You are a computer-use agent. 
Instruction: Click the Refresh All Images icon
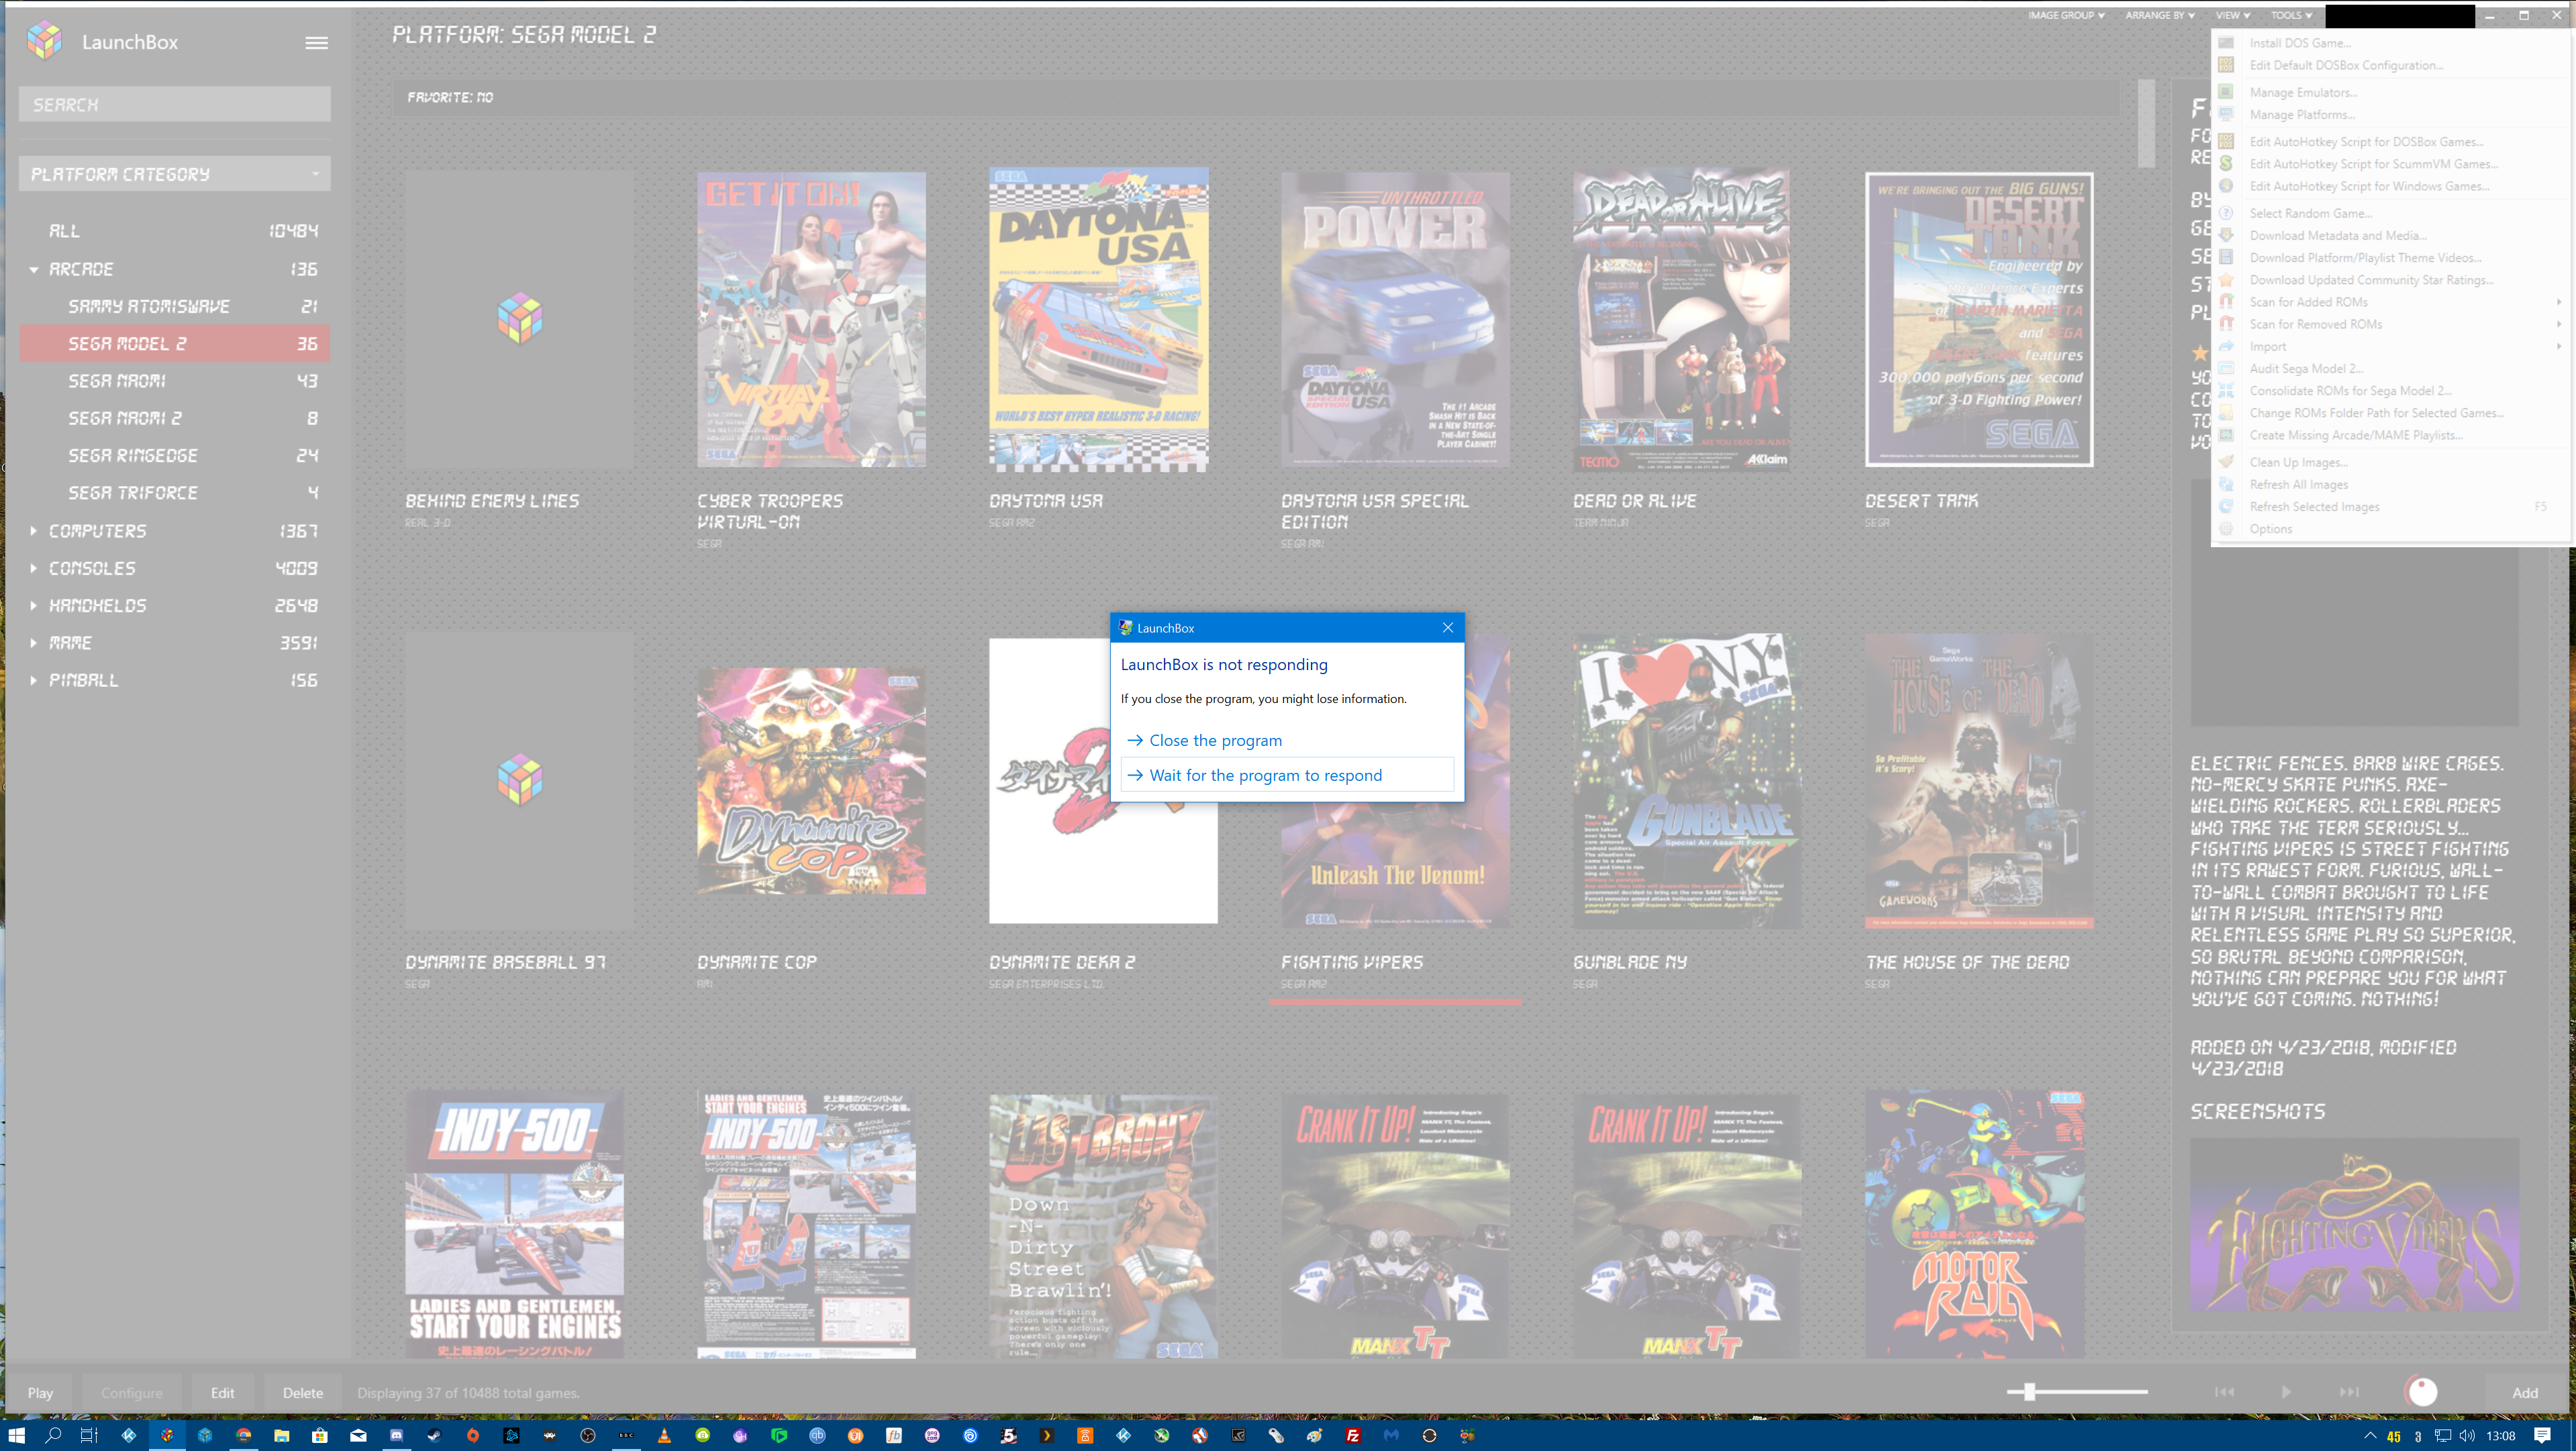2226,484
